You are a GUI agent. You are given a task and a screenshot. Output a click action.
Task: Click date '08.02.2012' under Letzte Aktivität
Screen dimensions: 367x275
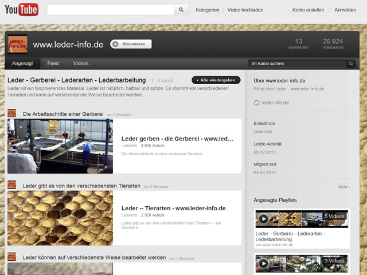point(264,152)
